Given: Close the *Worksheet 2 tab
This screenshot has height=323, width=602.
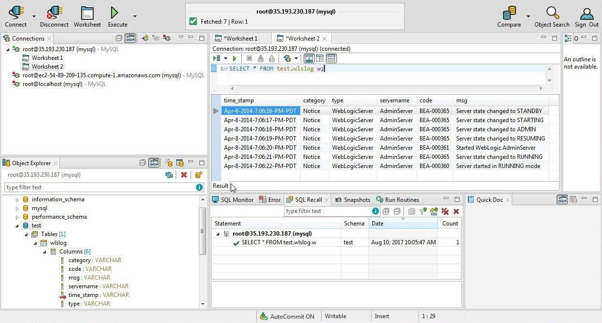Looking at the screenshot, I should pos(324,39).
